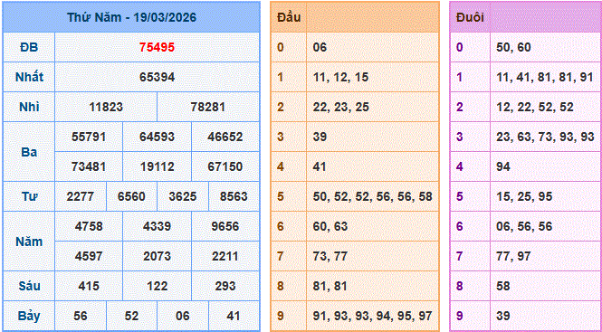Screen dimensions: 602x332
Task: Click Đầu row 6 values 60, 63
Action: pyautogui.click(x=330, y=226)
